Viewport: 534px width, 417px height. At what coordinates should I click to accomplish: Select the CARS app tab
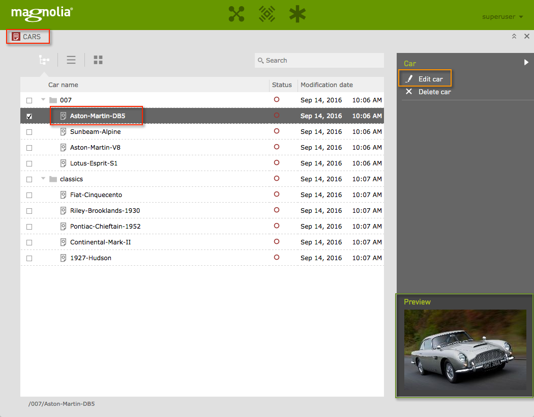tap(28, 37)
